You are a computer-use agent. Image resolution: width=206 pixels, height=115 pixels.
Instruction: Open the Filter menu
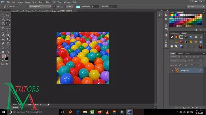[48, 2]
